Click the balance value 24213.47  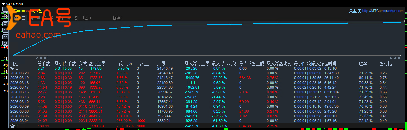(165, 78)
